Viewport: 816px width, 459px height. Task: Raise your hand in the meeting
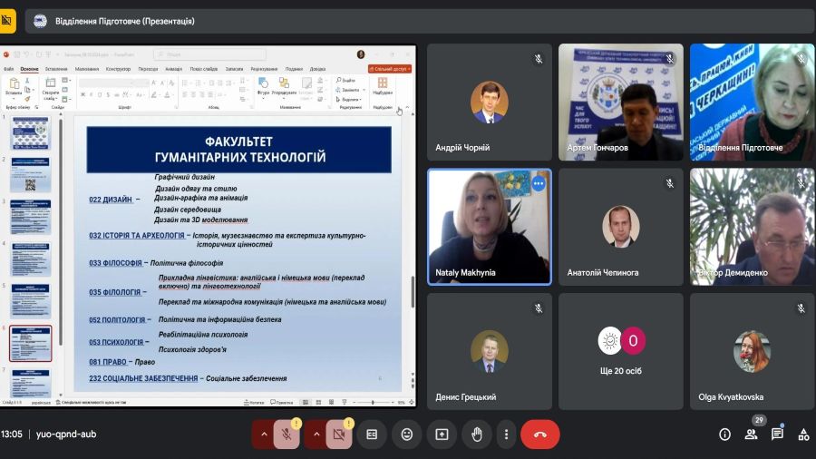476,435
